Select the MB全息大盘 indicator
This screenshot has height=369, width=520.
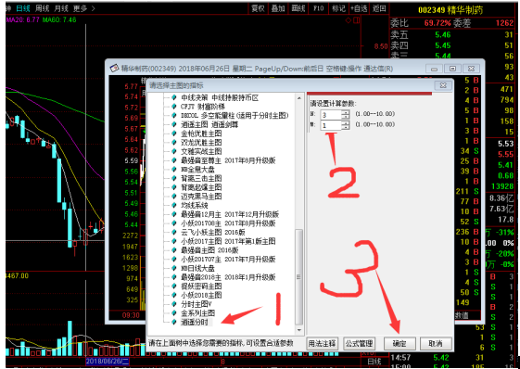tap(197, 170)
